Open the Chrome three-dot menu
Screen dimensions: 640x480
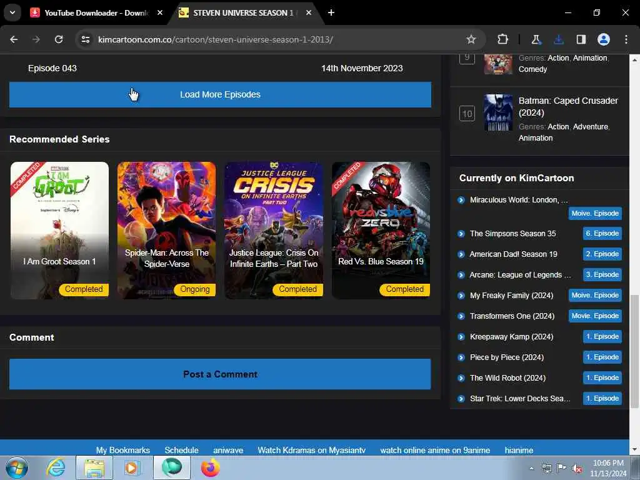[x=626, y=39]
